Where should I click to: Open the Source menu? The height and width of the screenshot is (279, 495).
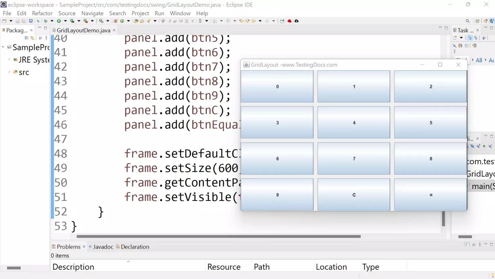coord(67,13)
